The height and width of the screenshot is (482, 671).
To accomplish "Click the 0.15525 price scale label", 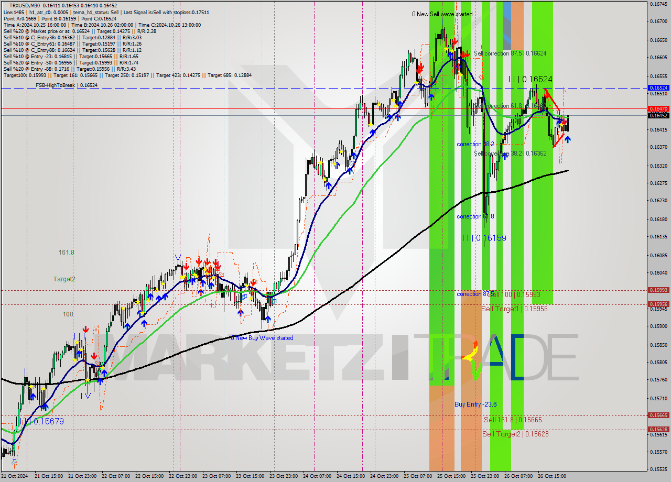I will pyautogui.click(x=658, y=469).
